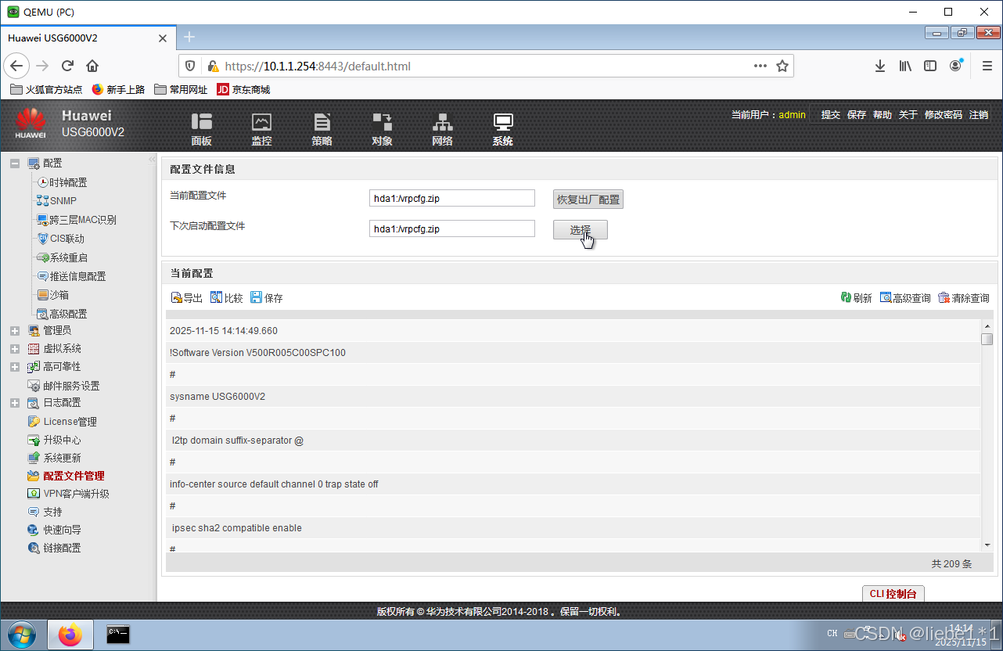Open Firefox hamburger menu
This screenshot has height=651, width=1003.
987,66
